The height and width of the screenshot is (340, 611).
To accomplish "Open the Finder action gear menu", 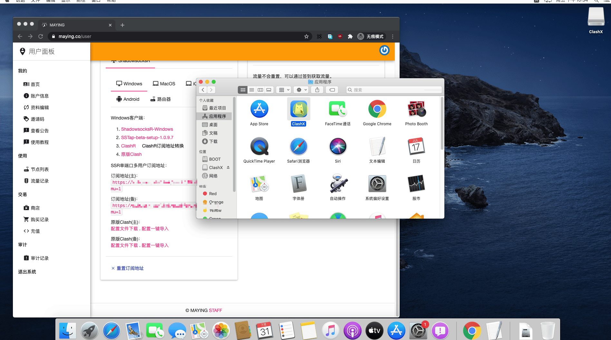I will [x=301, y=90].
